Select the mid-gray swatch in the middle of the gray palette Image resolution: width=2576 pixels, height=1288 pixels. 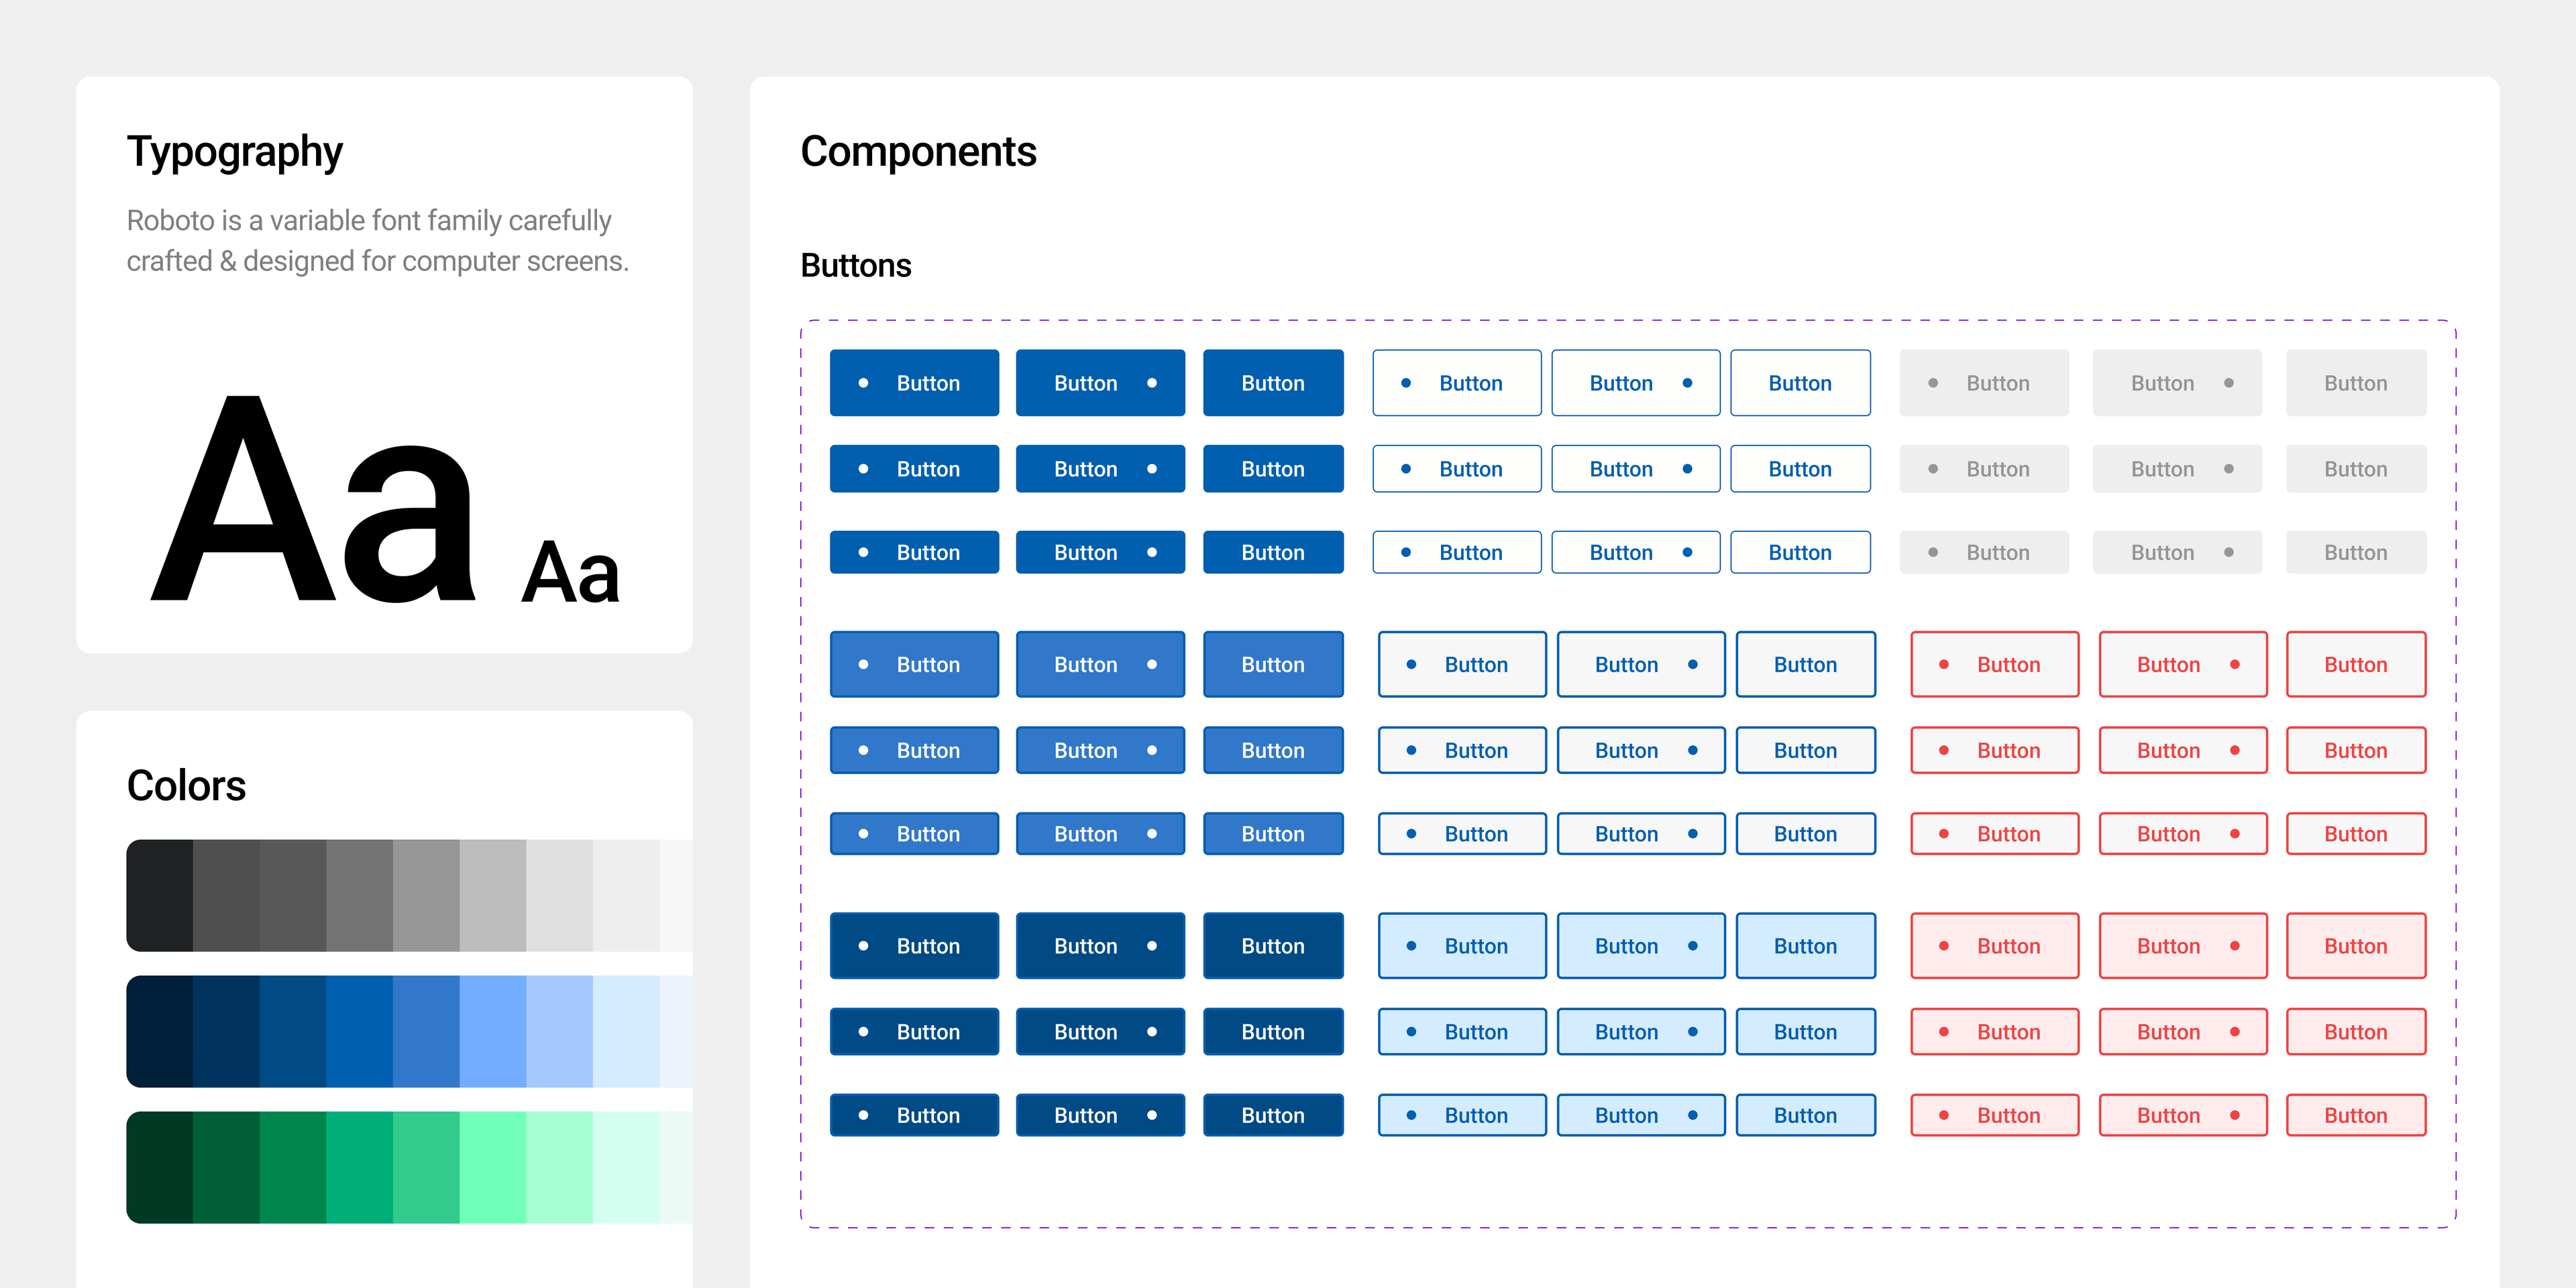426,895
